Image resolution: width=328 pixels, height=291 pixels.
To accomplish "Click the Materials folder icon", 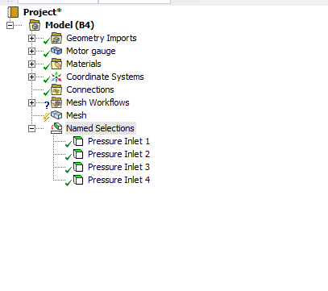I will pyautogui.click(x=56, y=64).
